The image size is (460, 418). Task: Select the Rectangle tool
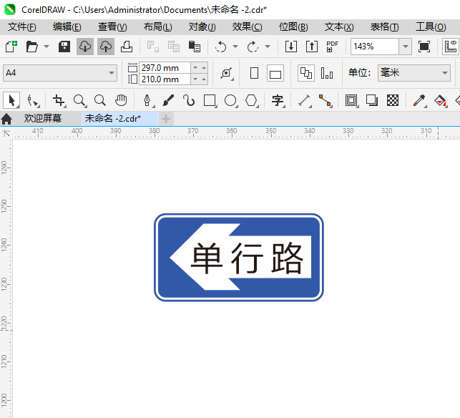[x=210, y=100]
